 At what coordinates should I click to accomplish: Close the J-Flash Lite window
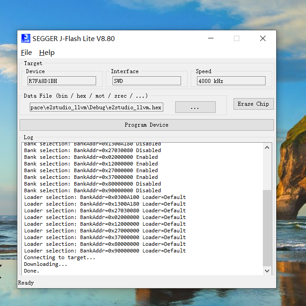263,38
